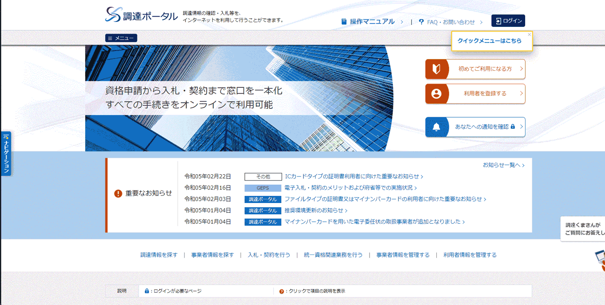Select 入札・契約を行う menu item

(269, 255)
